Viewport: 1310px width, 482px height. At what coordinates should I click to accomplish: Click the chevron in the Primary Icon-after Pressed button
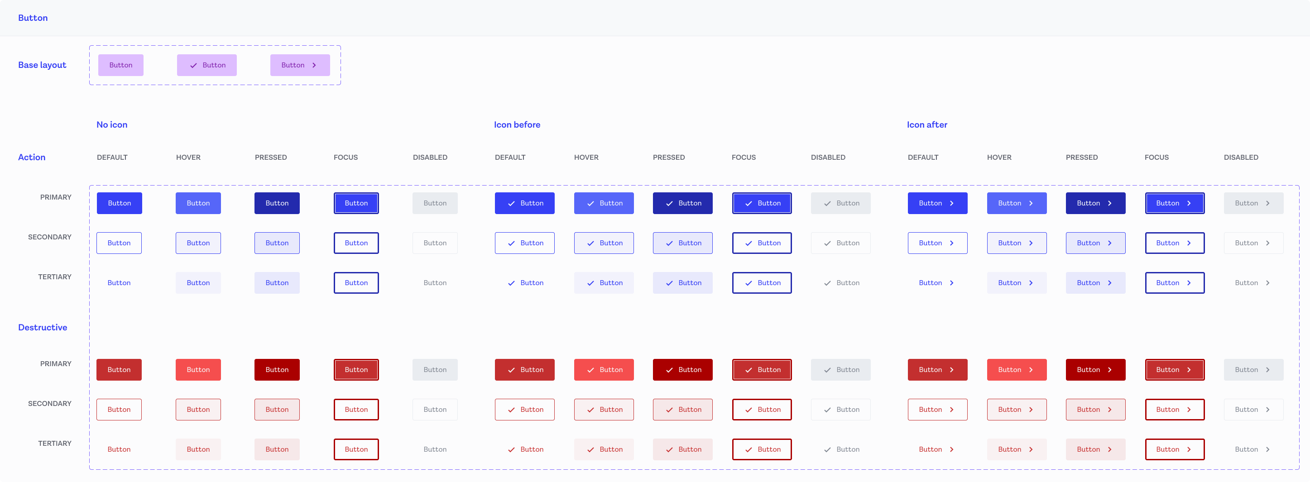(1110, 203)
